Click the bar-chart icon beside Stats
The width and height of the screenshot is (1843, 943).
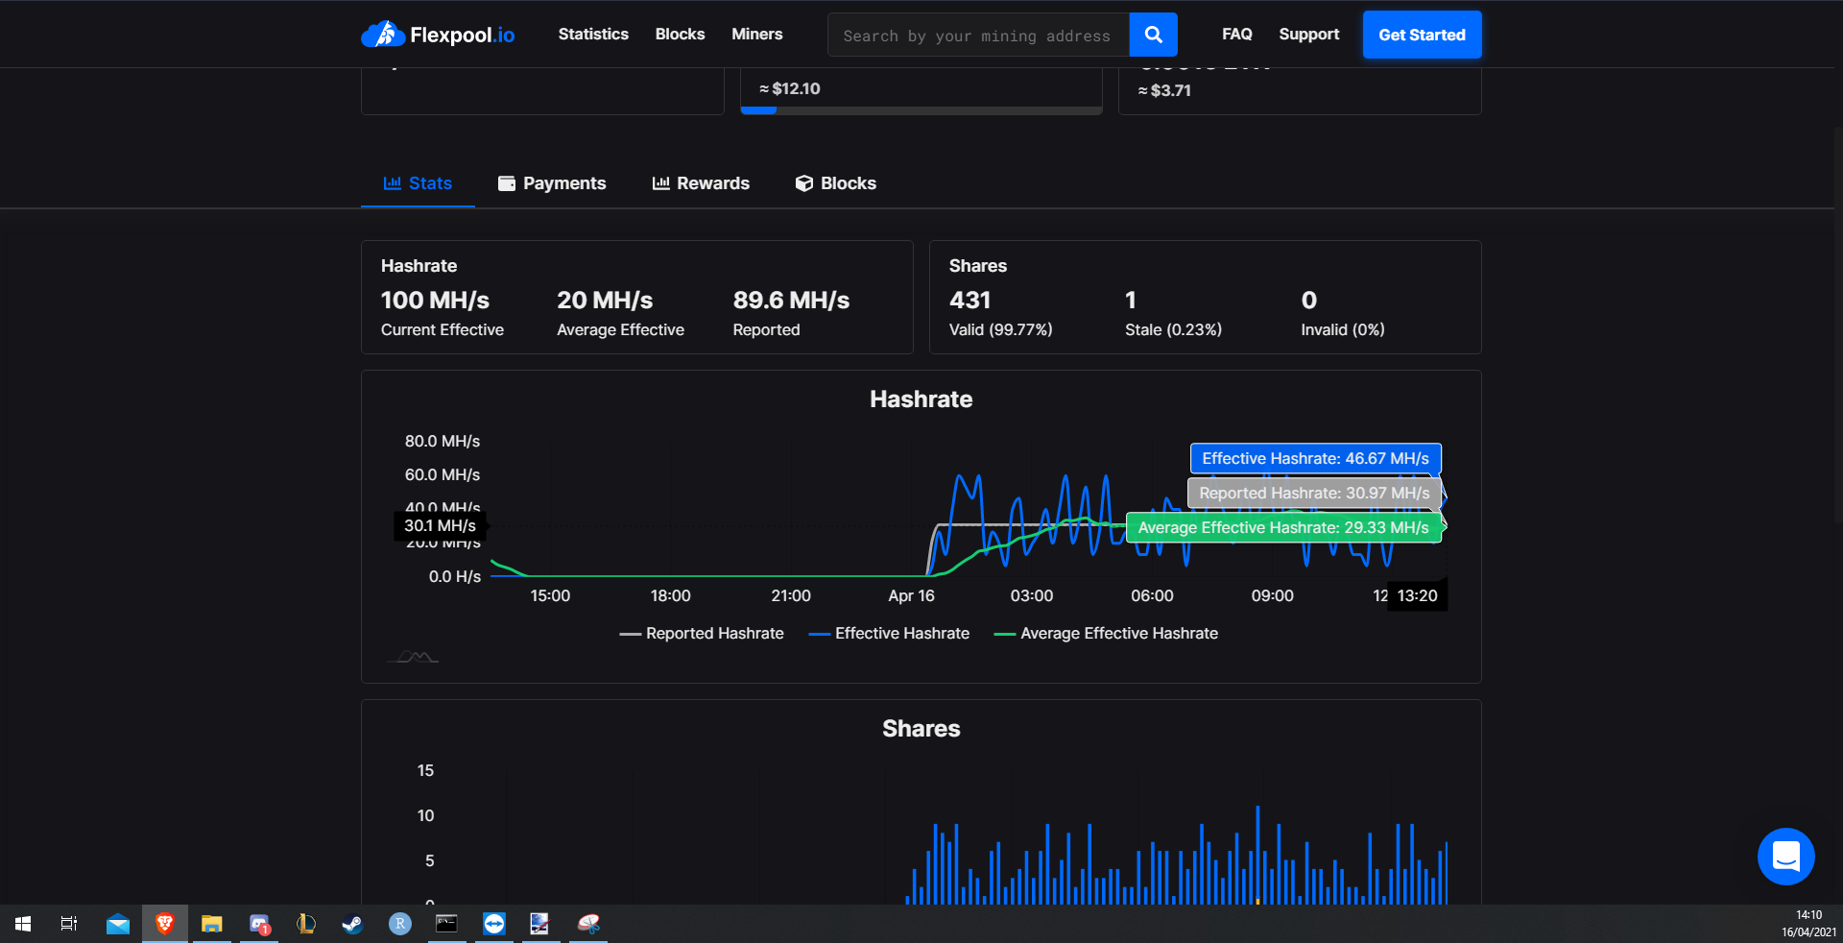393,183
